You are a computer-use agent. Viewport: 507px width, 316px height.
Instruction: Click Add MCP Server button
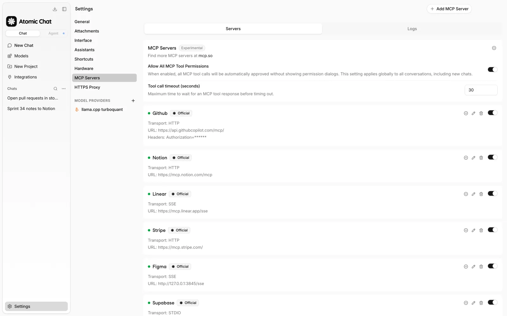click(449, 9)
